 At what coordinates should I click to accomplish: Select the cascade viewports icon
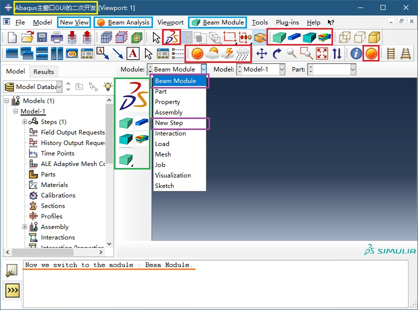(x=27, y=53)
